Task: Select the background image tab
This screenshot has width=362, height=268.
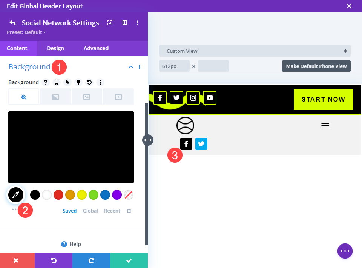Action: pos(87,97)
